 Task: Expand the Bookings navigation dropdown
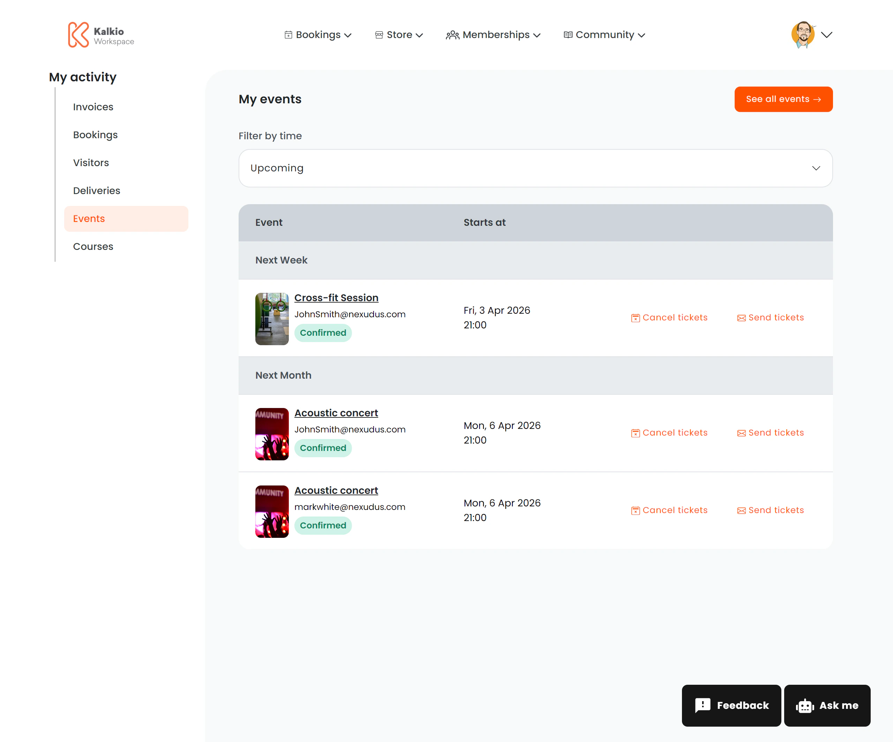(349, 35)
